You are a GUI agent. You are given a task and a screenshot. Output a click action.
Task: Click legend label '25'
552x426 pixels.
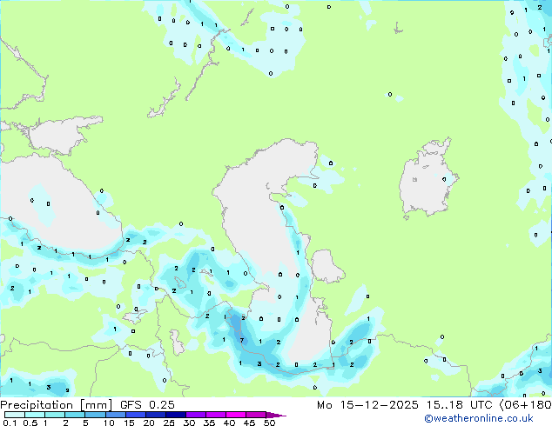[x=169, y=423]
